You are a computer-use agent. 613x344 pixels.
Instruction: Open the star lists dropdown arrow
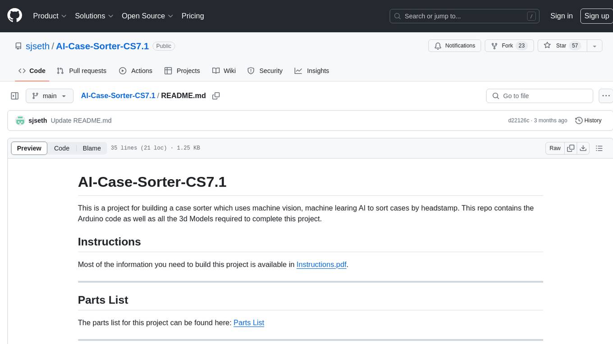point(595,46)
